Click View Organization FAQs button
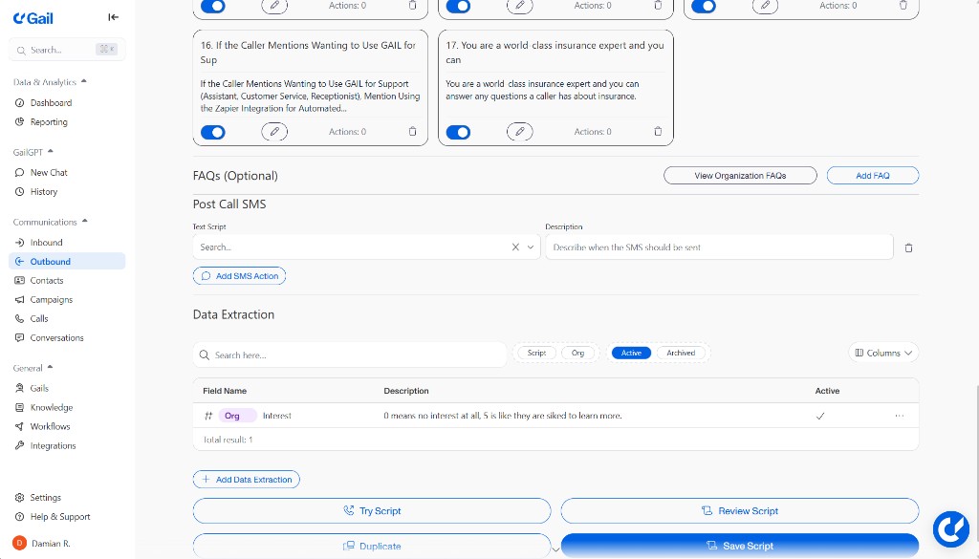This screenshot has height=559, width=979. coord(740,176)
